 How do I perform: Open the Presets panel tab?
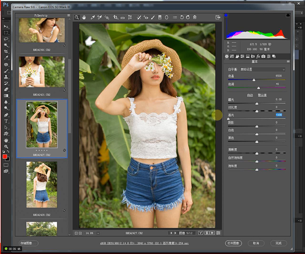269,56
